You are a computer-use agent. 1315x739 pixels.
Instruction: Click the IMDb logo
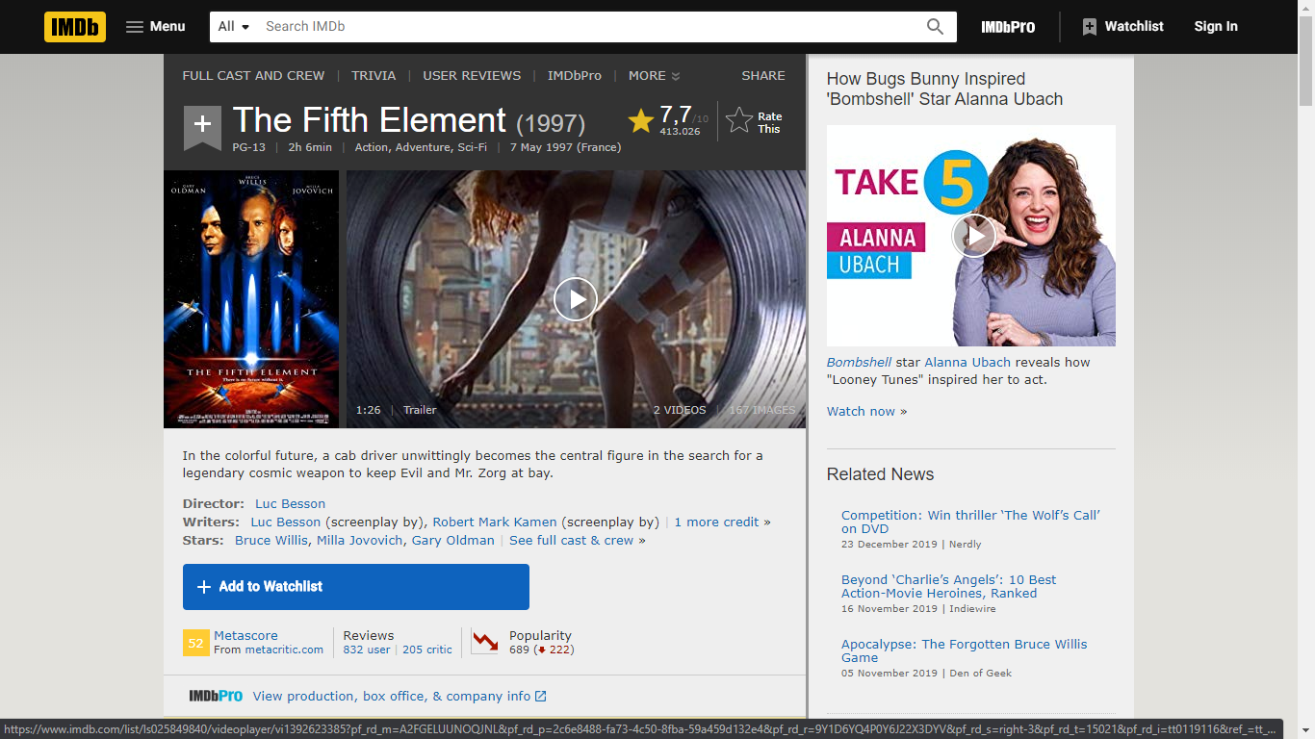point(75,27)
